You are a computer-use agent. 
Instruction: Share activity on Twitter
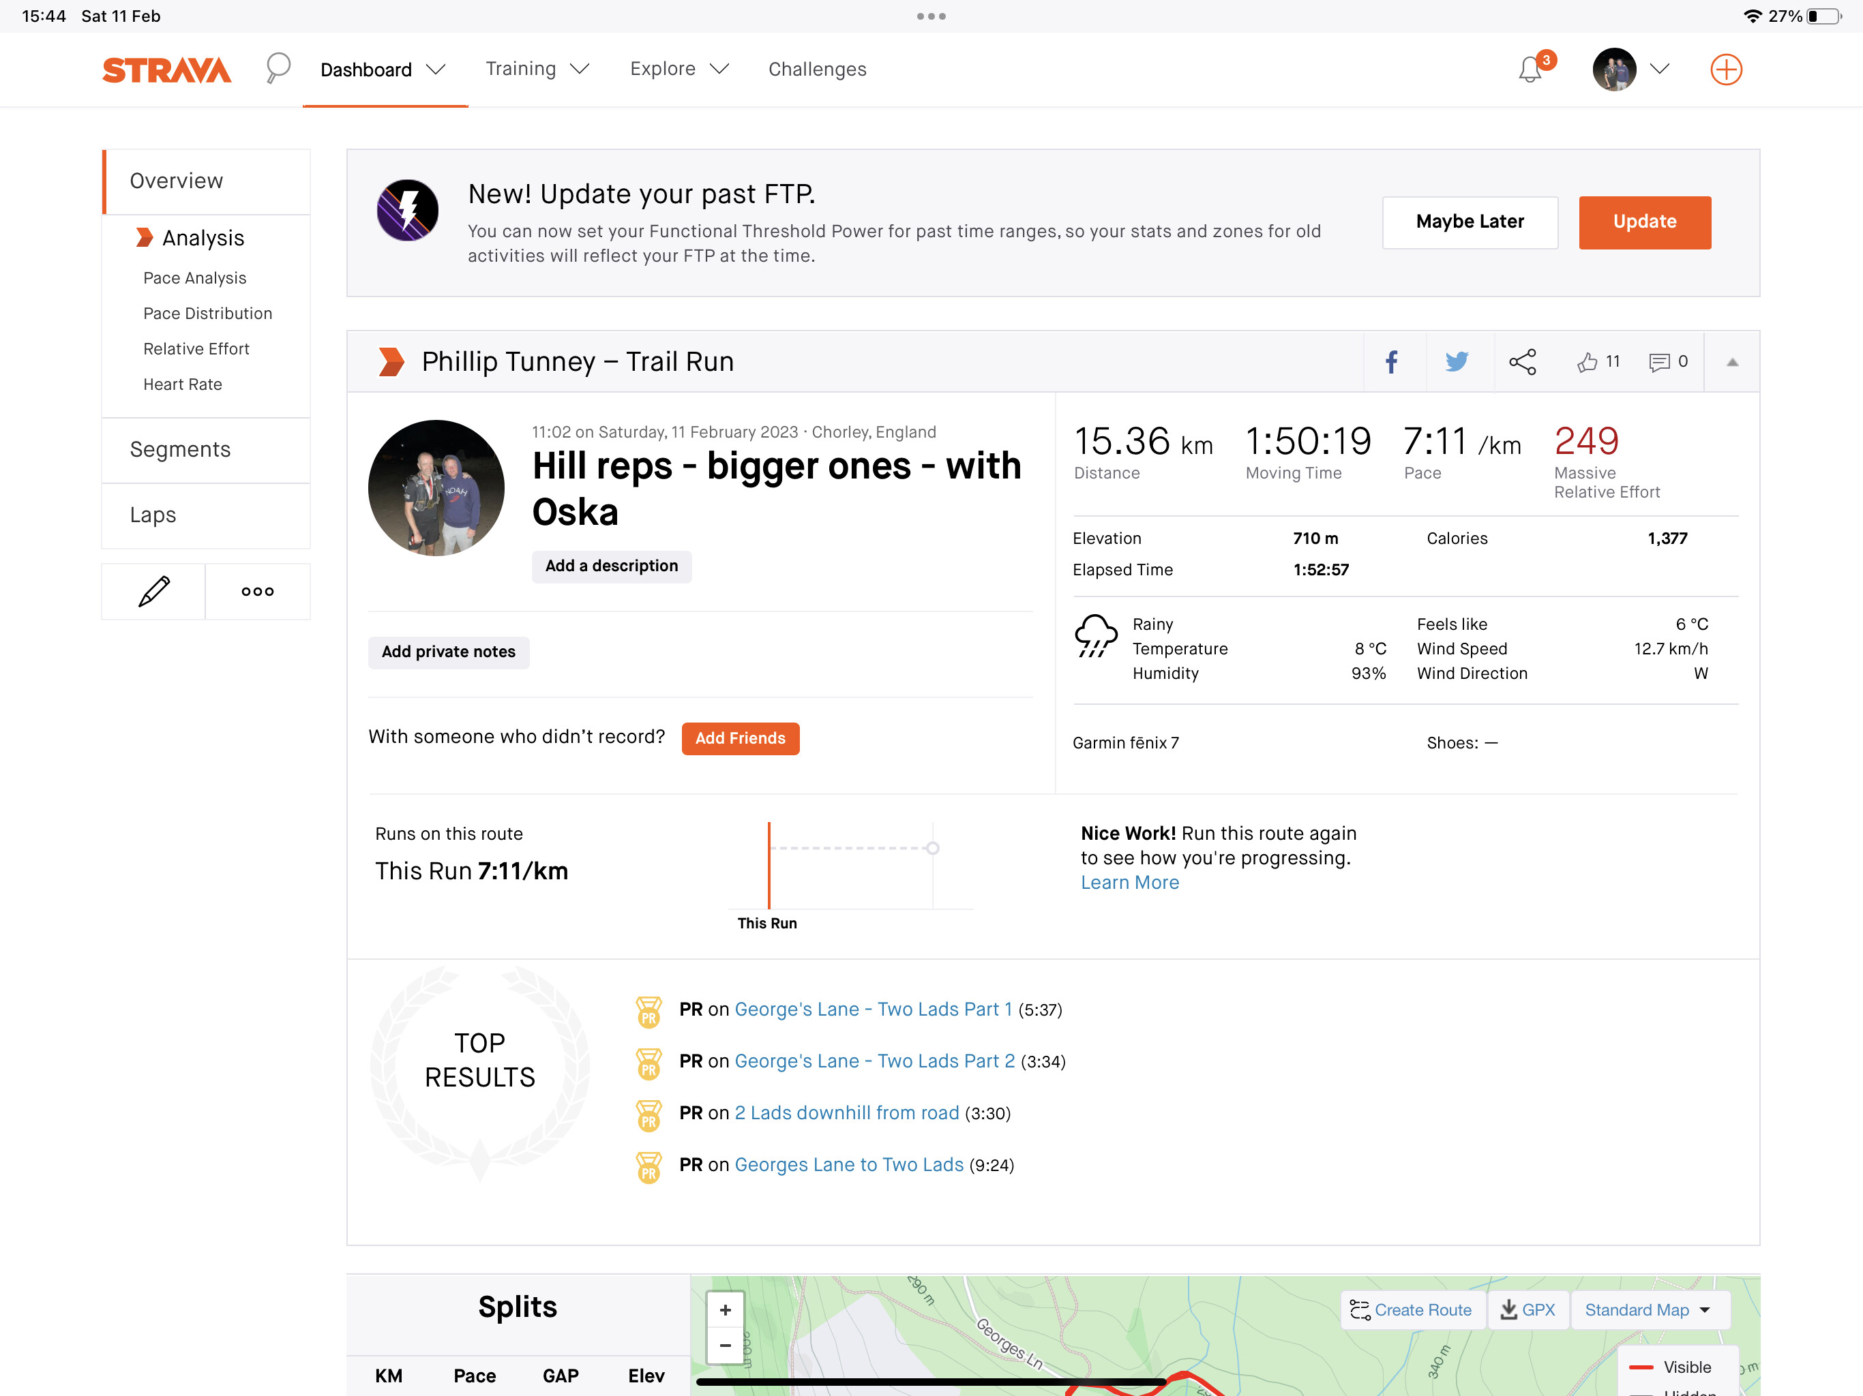click(x=1456, y=362)
